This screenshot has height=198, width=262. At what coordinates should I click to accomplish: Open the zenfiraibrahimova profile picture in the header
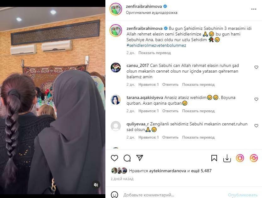click(116, 9)
